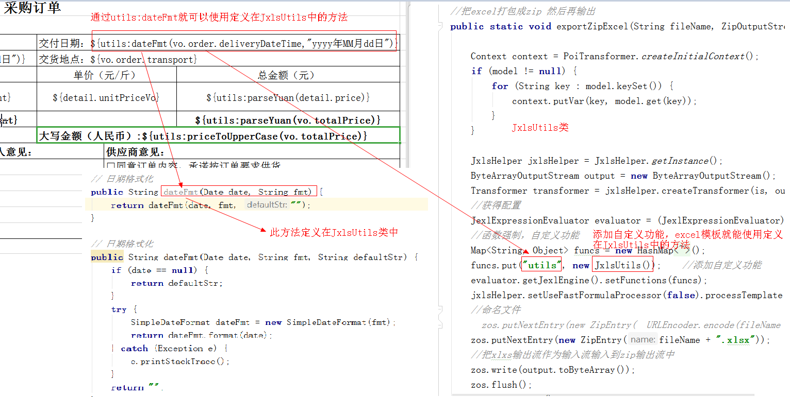Select the 大写金额（人民币） priceToUpperCase cell
The height and width of the screenshot is (397, 790).
219,136
